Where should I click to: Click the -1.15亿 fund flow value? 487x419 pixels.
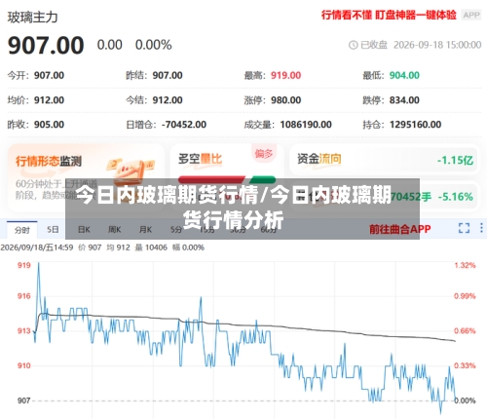pos(455,160)
